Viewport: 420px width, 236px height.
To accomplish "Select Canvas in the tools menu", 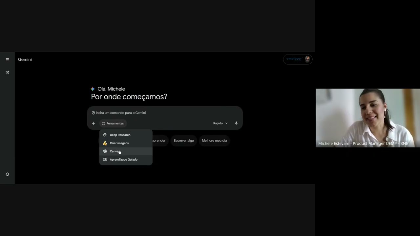I will point(126,151).
